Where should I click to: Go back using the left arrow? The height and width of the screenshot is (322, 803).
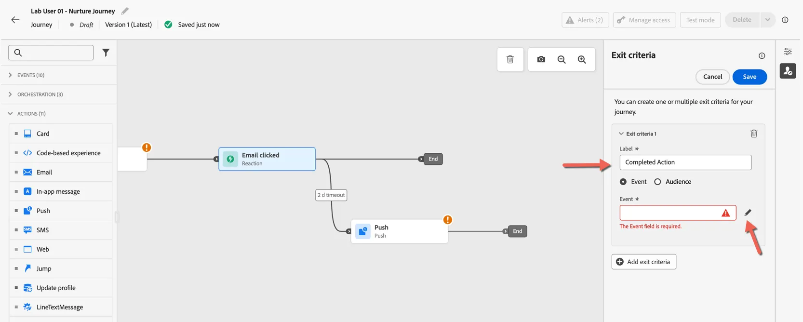[15, 20]
